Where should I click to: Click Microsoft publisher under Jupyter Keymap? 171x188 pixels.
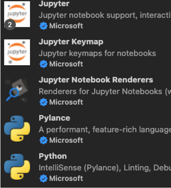pos(66,64)
